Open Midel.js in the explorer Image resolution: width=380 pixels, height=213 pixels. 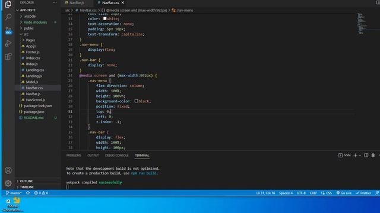coord(32,82)
